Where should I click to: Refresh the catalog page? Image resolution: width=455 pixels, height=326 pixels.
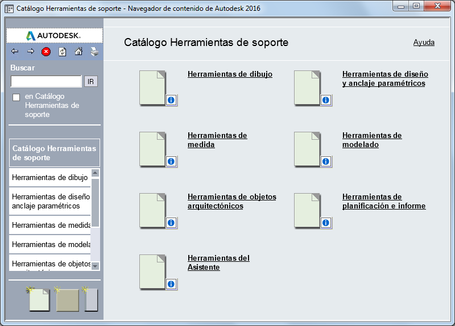point(63,52)
